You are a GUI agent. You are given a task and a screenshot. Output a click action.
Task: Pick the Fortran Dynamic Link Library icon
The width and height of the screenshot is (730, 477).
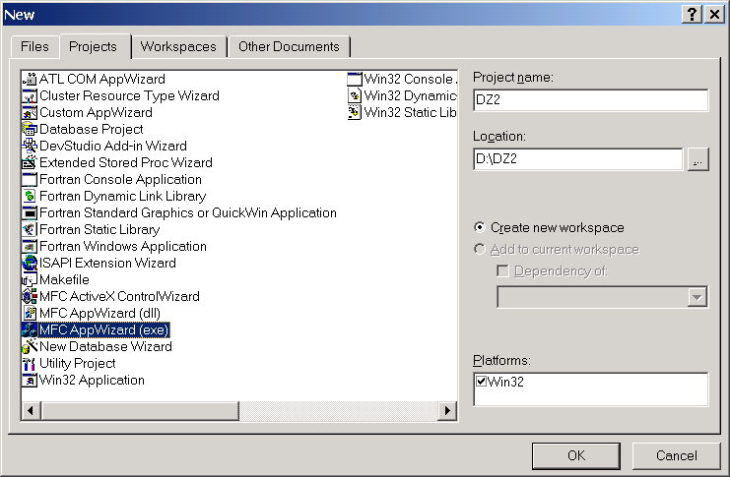click(30, 196)
